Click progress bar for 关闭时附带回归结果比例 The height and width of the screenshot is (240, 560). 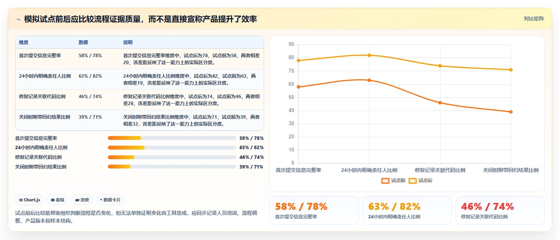pos(172,167)
